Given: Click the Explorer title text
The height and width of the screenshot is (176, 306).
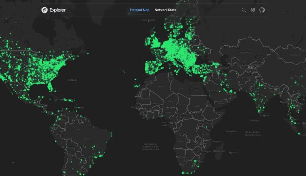Looking at the screenshot, I should click(57, 10).
